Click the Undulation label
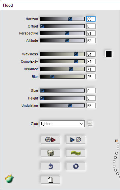The width and height of the screenshot is (120, 190). coord(30,105)
